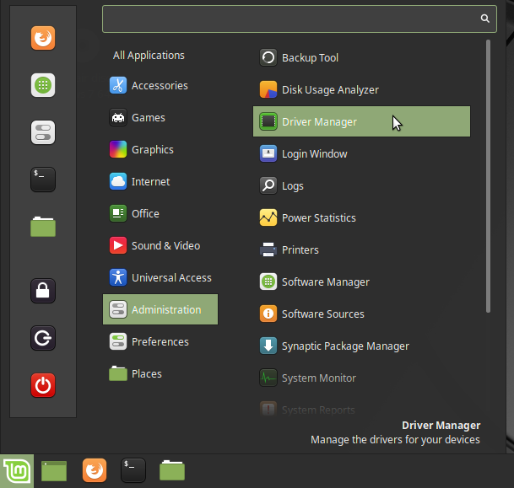Screen dimensions: 514x488
Task: Open Software Manager in favorites sidebar
Action: [x=43, y=85]
